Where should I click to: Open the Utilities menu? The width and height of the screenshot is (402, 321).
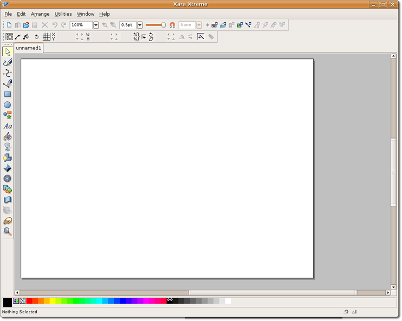[x=63, y=14]
